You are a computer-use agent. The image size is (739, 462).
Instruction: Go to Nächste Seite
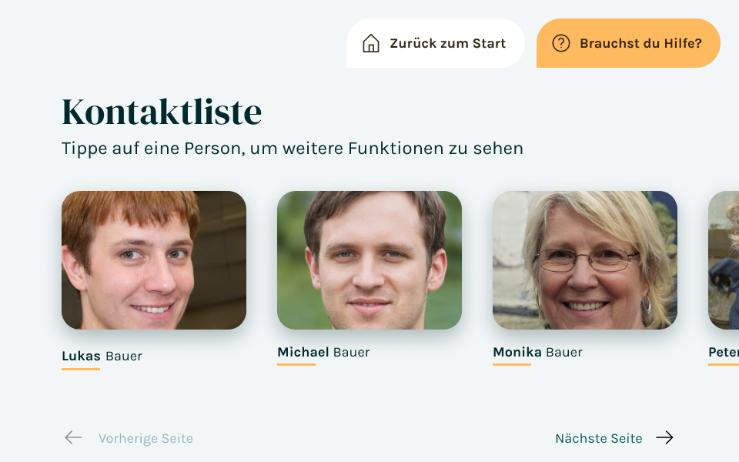tap(599, 438)
